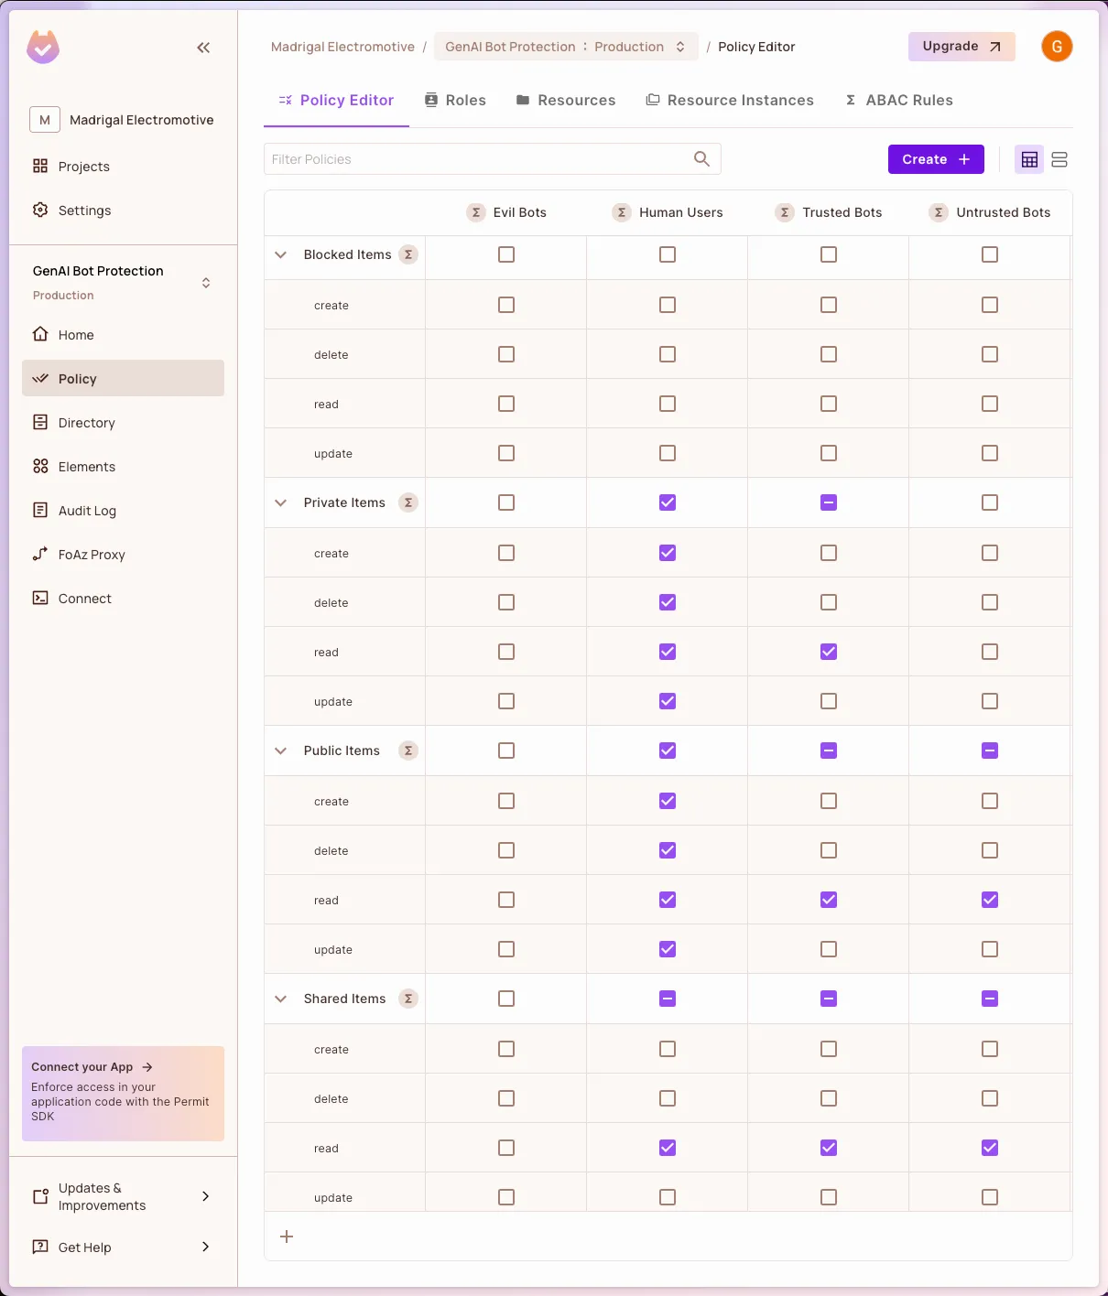Click sigma icon next to Blocked Items
Image resolution: width=1108 pixels, height=1296 pixels.
coord(408,254)
